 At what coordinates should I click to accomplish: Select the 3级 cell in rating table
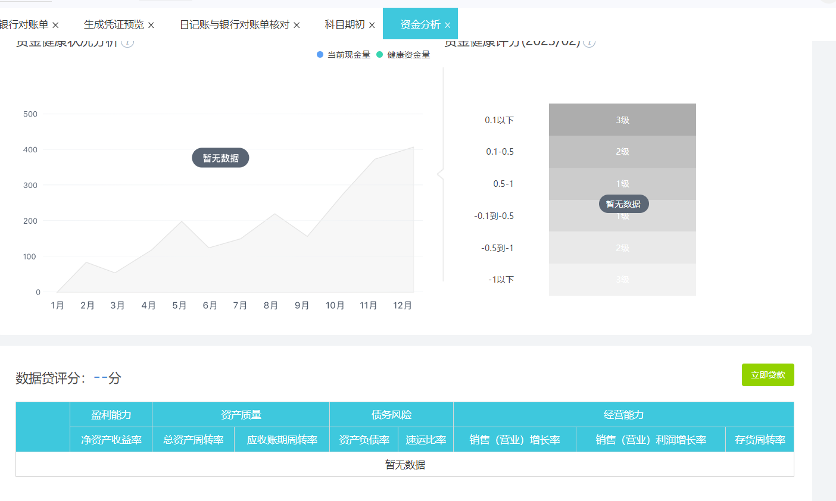pos(622,120)
